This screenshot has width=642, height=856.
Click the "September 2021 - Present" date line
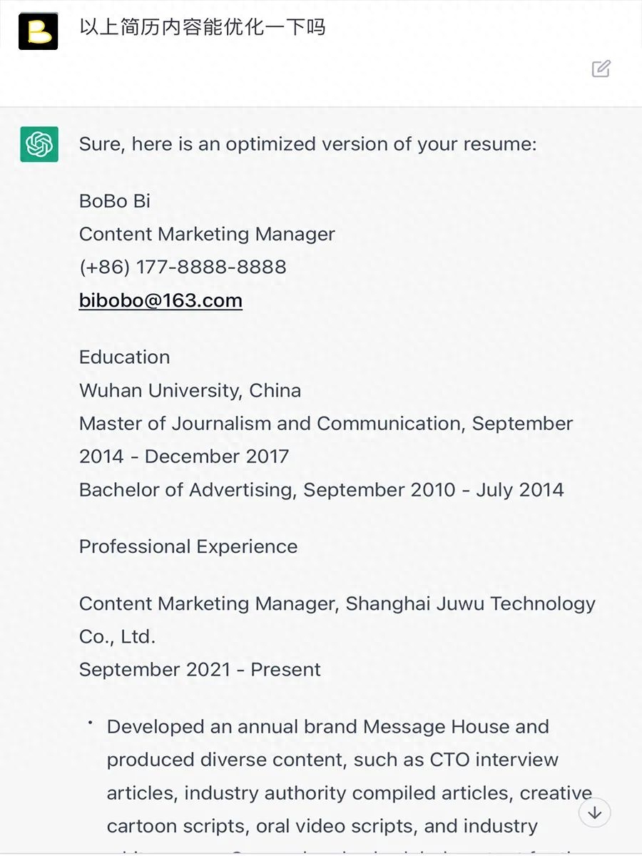[x=200, y=669]
